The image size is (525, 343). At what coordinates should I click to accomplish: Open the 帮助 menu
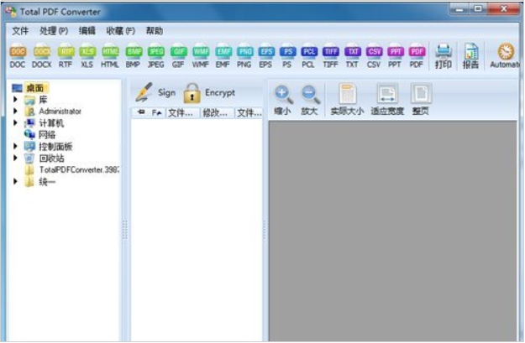(x=155, y=31)
